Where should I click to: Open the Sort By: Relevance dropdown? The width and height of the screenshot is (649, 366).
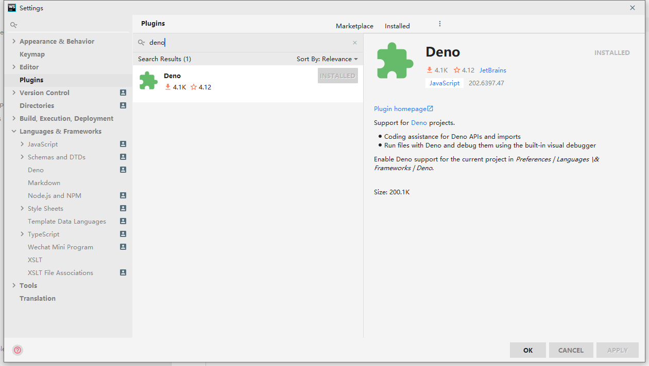pyautogui.click(x=327, y=59)
